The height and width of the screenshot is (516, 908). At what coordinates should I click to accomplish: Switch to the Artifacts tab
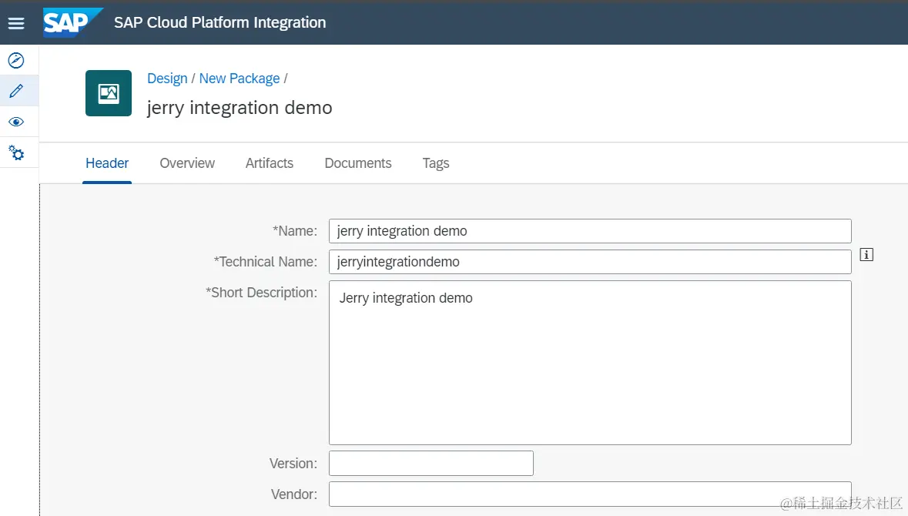click(270, 163)
